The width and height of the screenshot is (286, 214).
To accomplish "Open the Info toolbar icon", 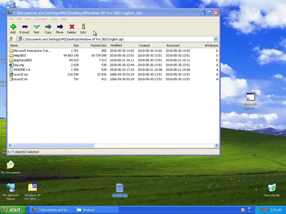I will (x=83, y=26).
